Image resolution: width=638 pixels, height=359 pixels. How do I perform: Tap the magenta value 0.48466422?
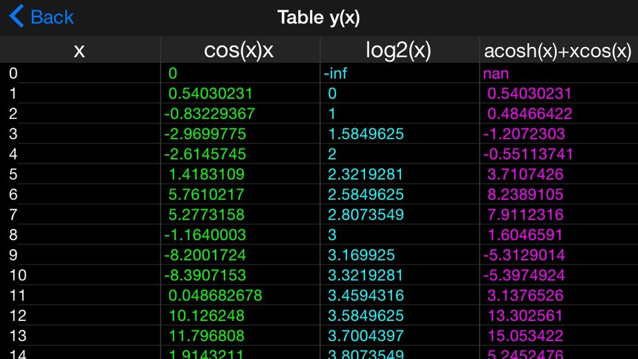click(529, 113)
